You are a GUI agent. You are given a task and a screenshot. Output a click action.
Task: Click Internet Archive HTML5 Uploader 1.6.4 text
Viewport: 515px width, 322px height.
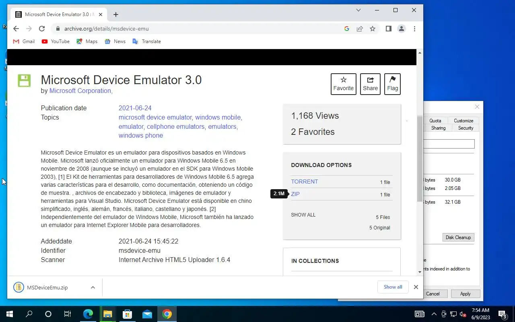pos(174,260)
